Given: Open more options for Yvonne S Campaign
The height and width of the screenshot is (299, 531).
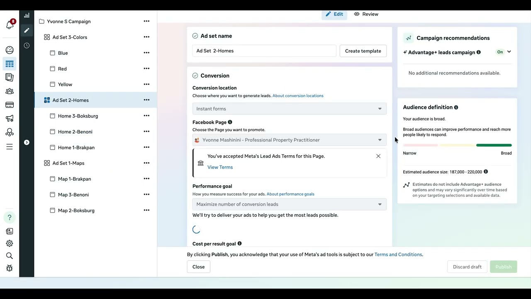Looking at the screenshot, I should [146, 21].
